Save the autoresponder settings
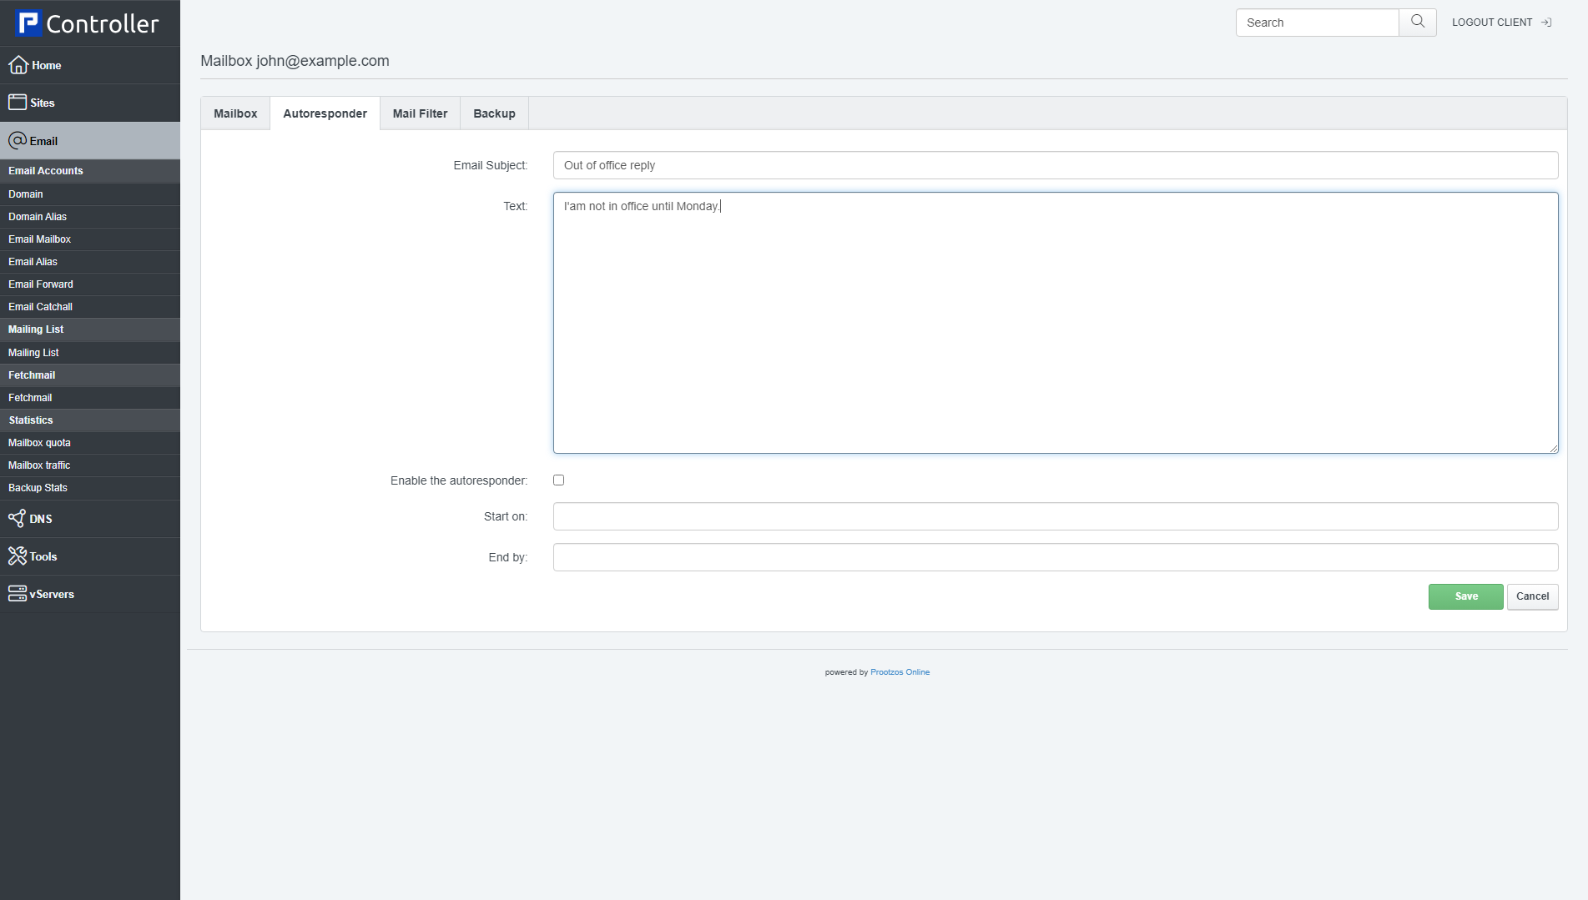 pos(1465,596)
